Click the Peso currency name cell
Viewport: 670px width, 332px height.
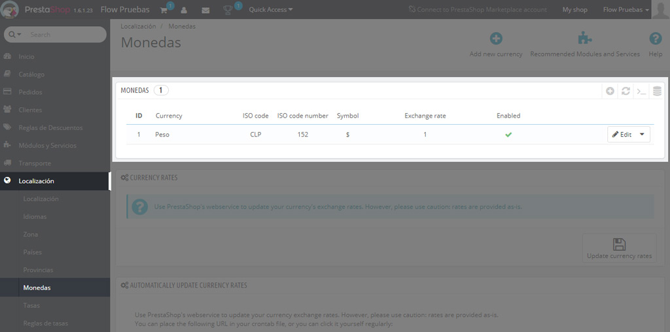pyautogui.click(x=162, y=135)
